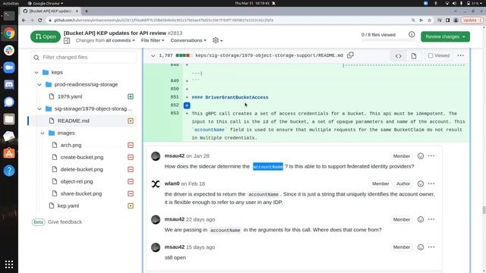Select create-bucket.png in file tree

pyautogui.click(x=82, y=157)
